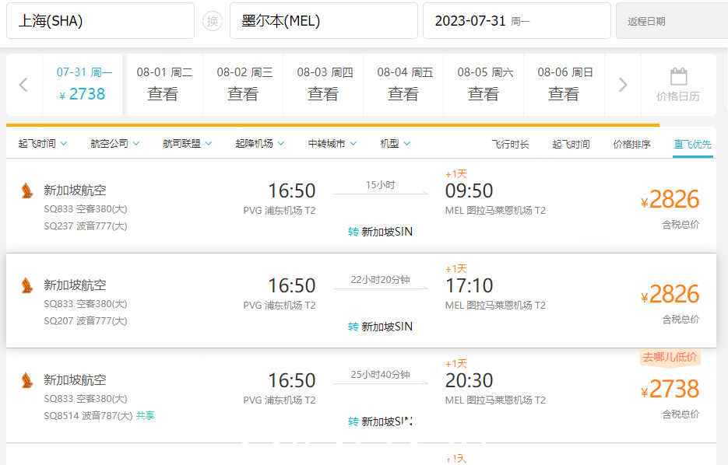Expand the 航司联盟 filter dropdown

click(x=188, y=144)
